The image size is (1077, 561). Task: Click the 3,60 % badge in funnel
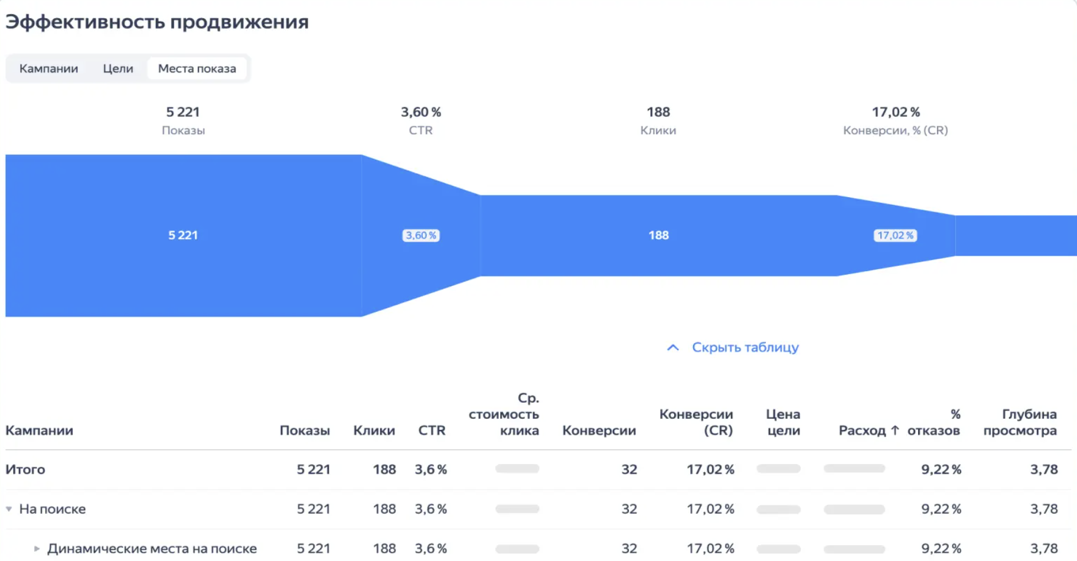pos(421,236)
